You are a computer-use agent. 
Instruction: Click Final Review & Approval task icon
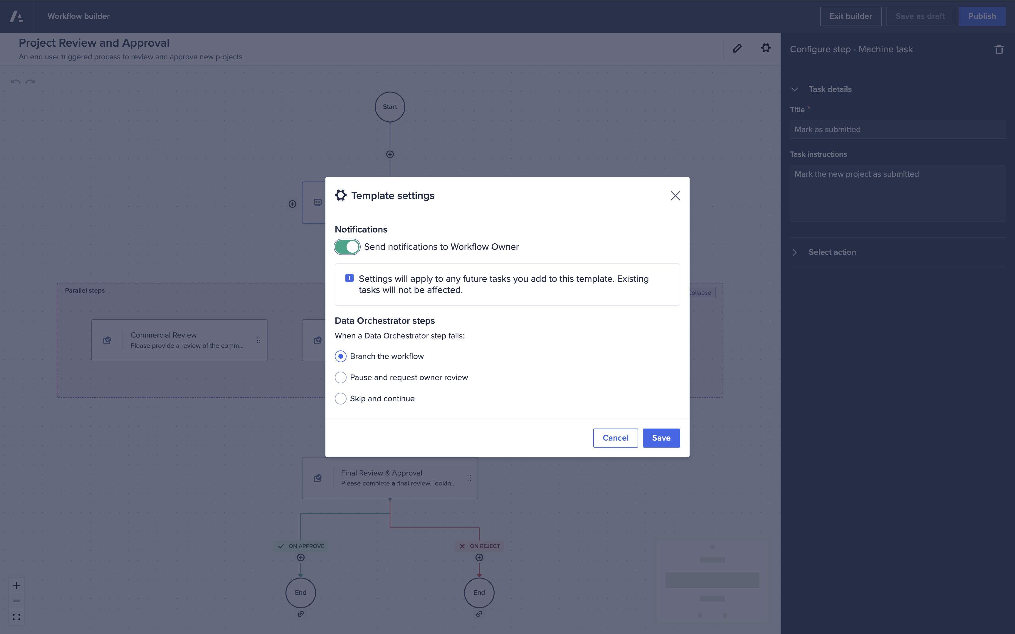coord(317,478)
